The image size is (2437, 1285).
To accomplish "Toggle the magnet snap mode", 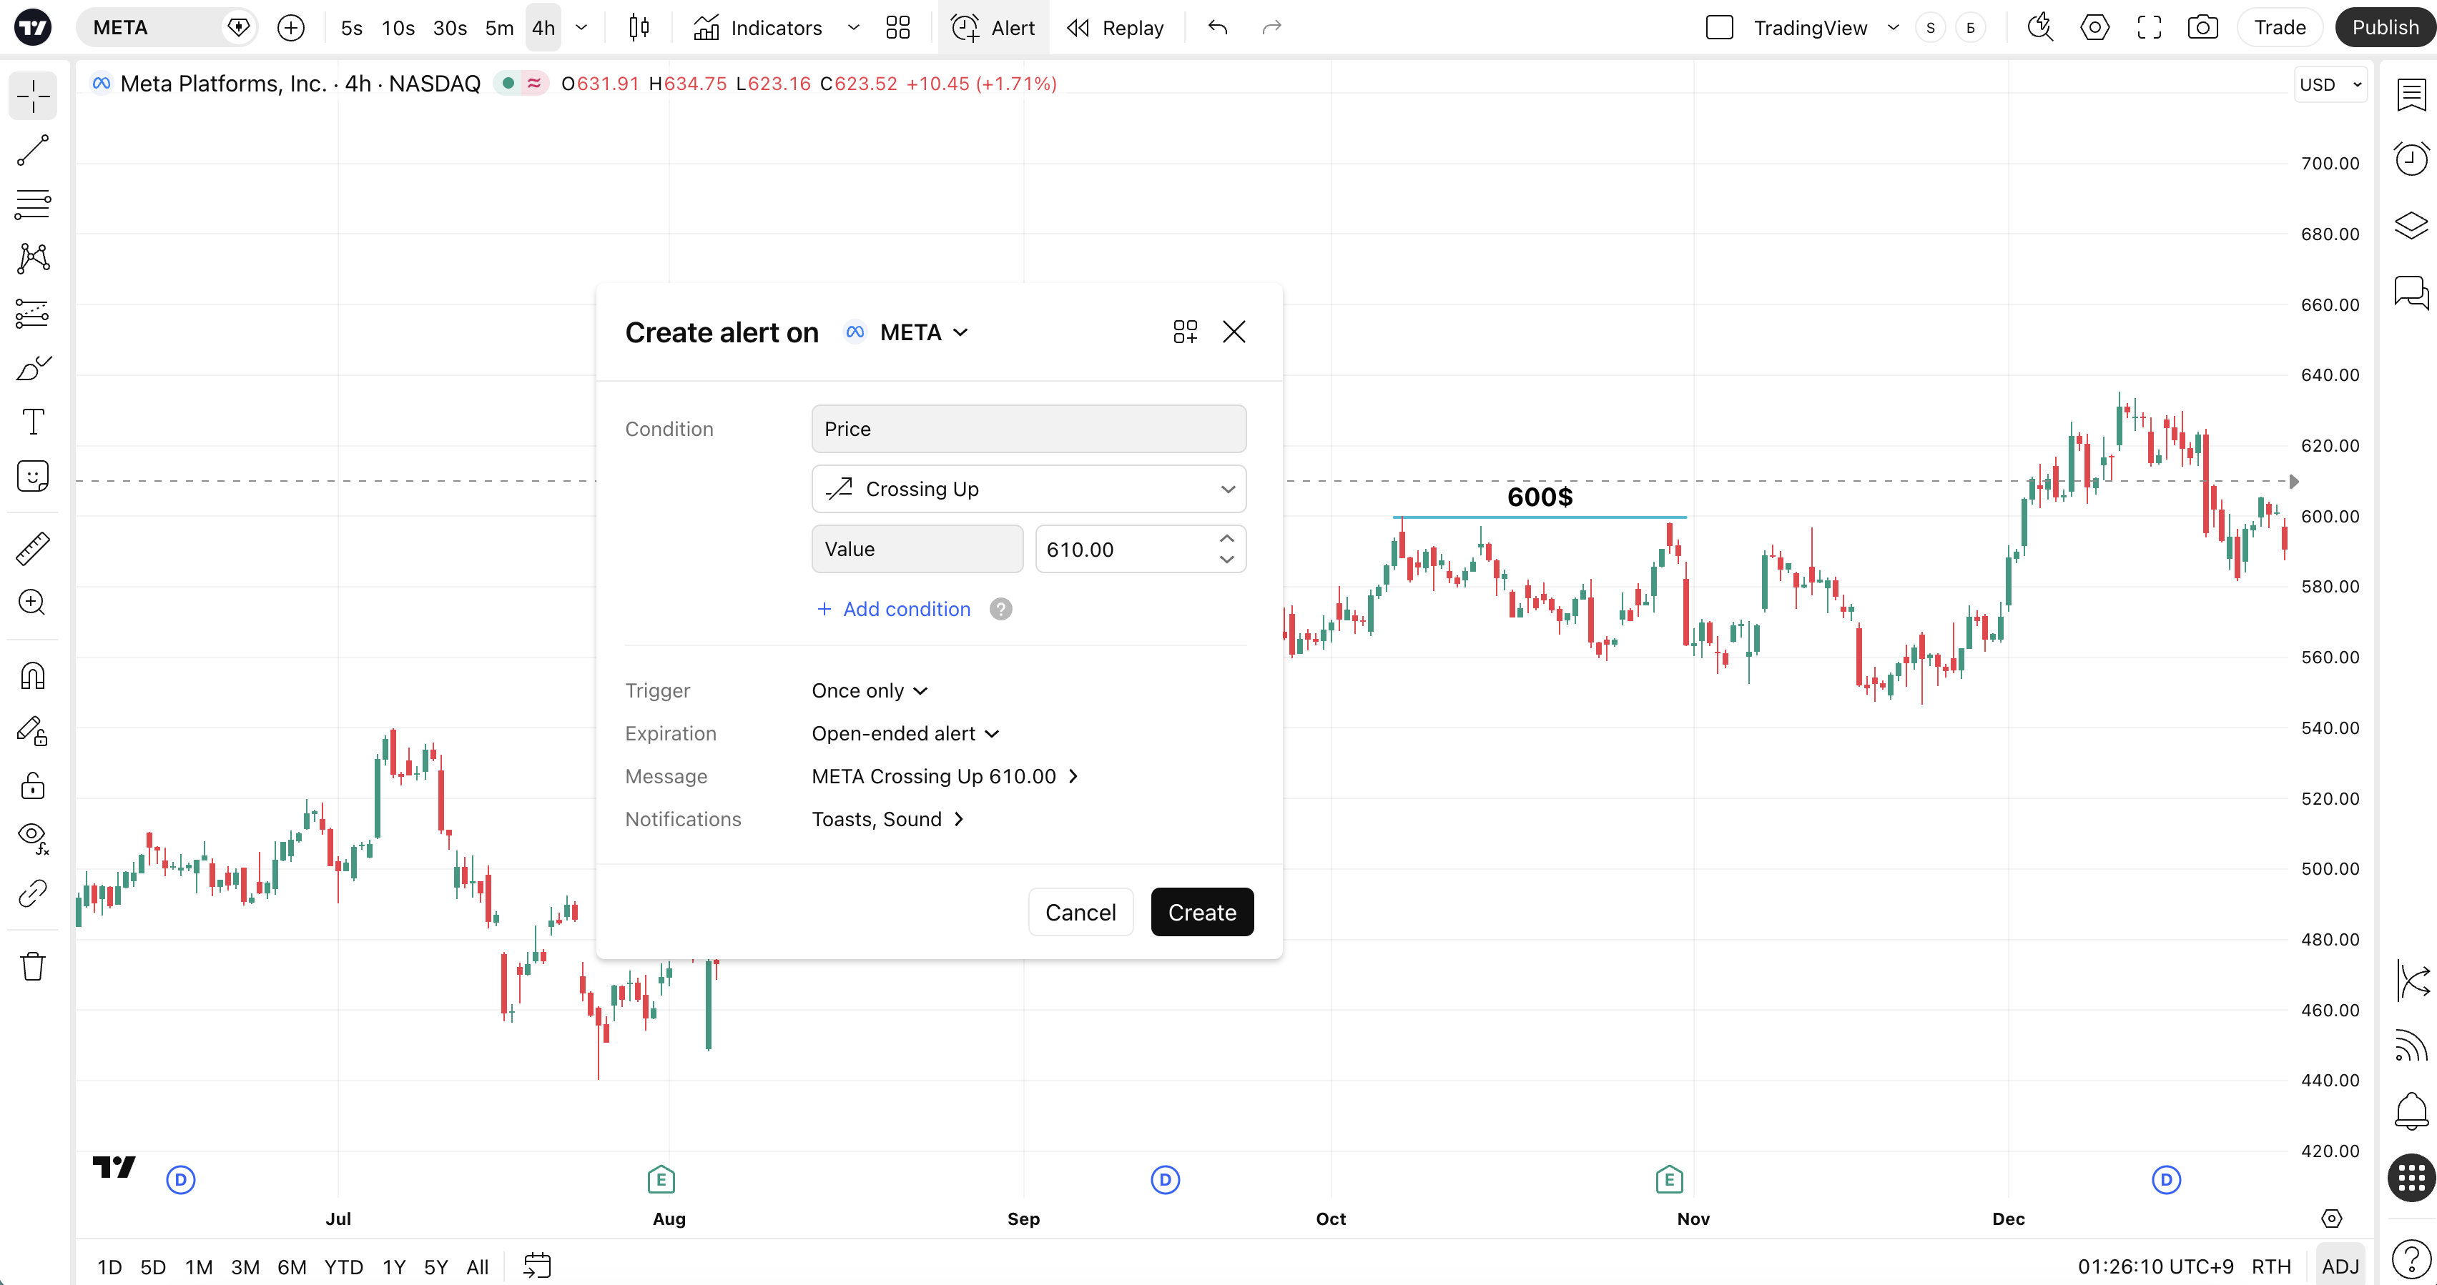I will pos(33,676).
